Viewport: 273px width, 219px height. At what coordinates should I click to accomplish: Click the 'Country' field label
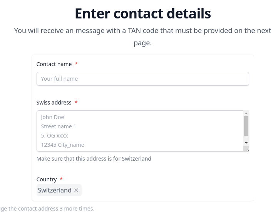(x=47, y=179)
